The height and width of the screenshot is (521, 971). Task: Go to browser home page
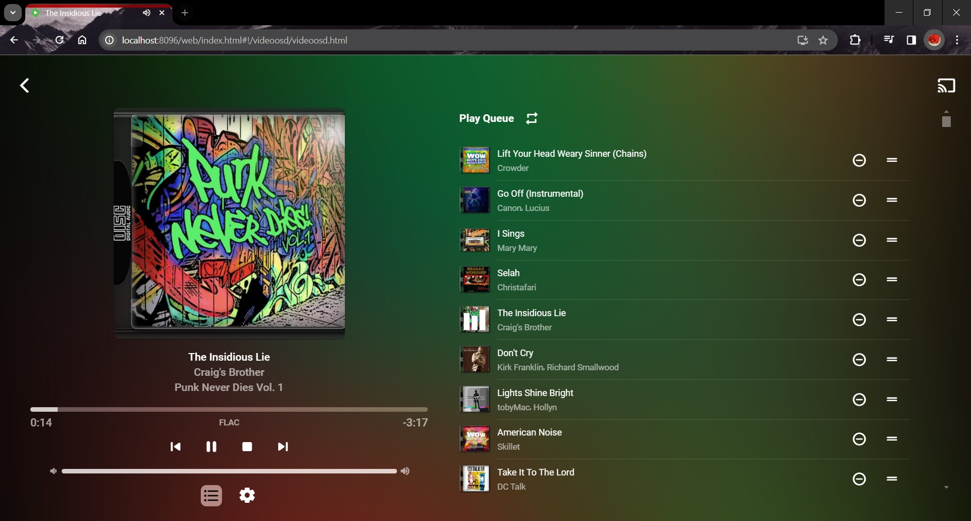(x=82, y=40)
